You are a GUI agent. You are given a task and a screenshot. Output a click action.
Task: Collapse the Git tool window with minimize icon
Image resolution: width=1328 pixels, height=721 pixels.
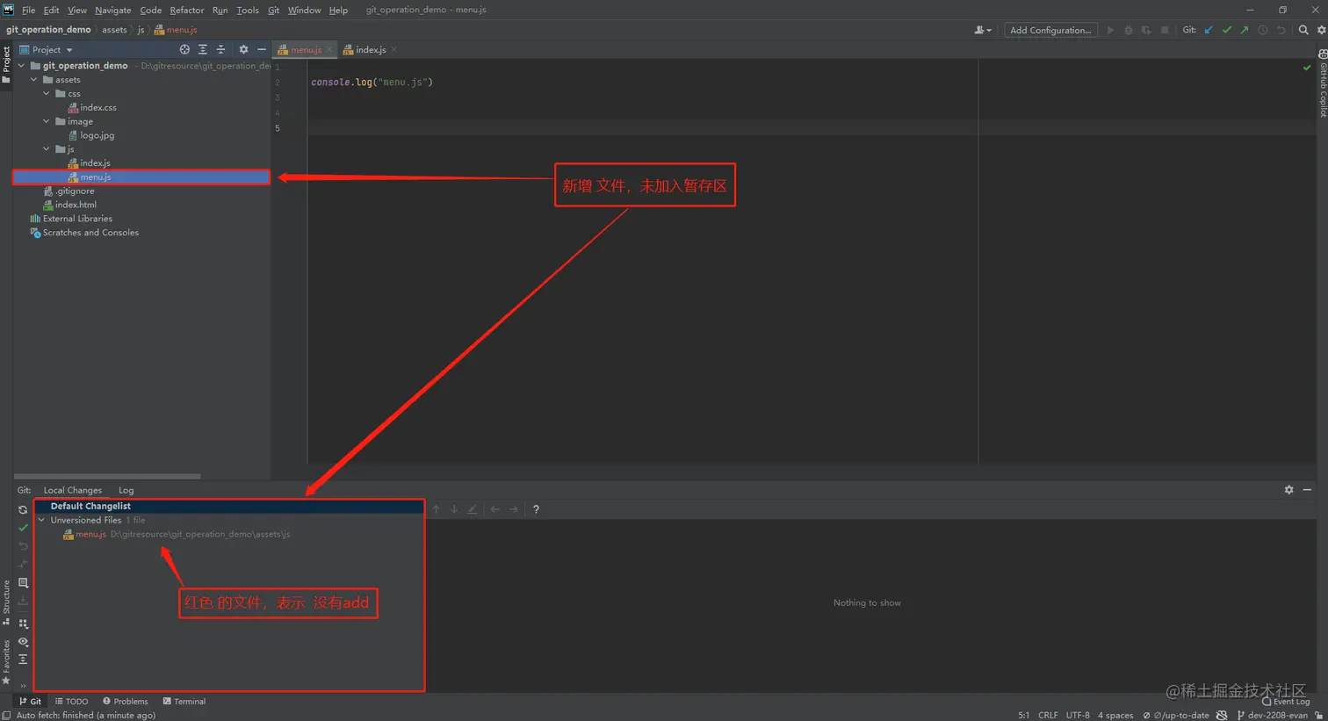tap(1308, 489)
